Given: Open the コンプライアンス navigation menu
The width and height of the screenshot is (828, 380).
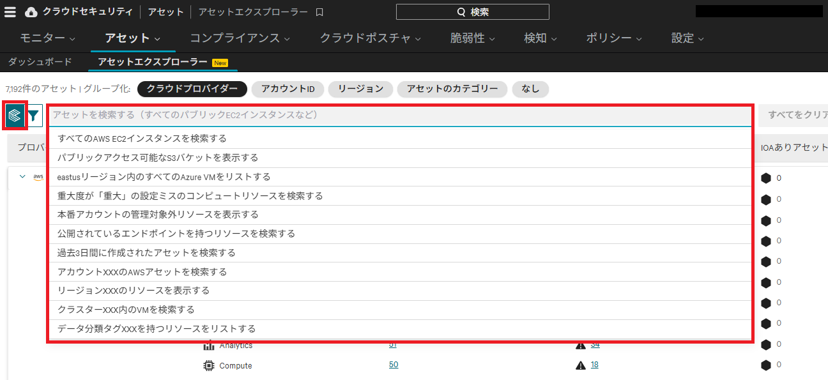Looking at the screenshot, I should 240,38.
